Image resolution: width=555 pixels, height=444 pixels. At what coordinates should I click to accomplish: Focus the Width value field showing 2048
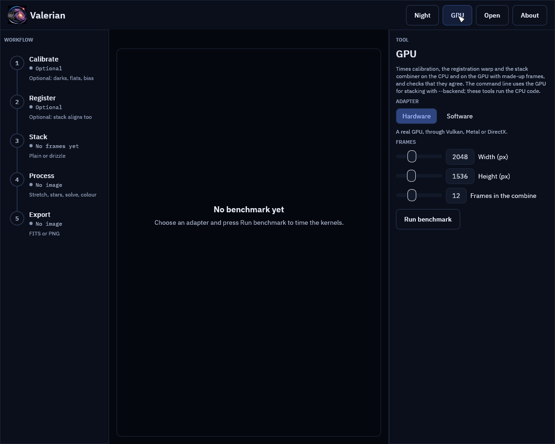460,157
